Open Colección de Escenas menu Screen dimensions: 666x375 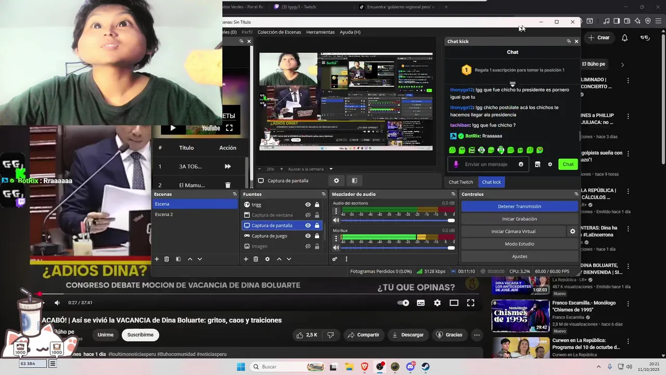pyautogui.click(x=279, y=32)
